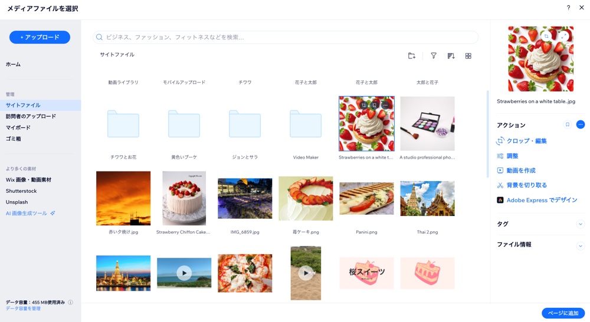This screenshot has height=322, width=590.
Task: Click crop icon on the preview image
Action: (x=546, y=36)
